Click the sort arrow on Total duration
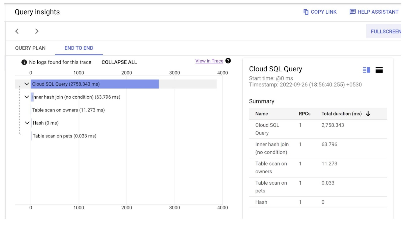Image resolution: width=404 pixels, height=225 pixels. click(368, 114)
